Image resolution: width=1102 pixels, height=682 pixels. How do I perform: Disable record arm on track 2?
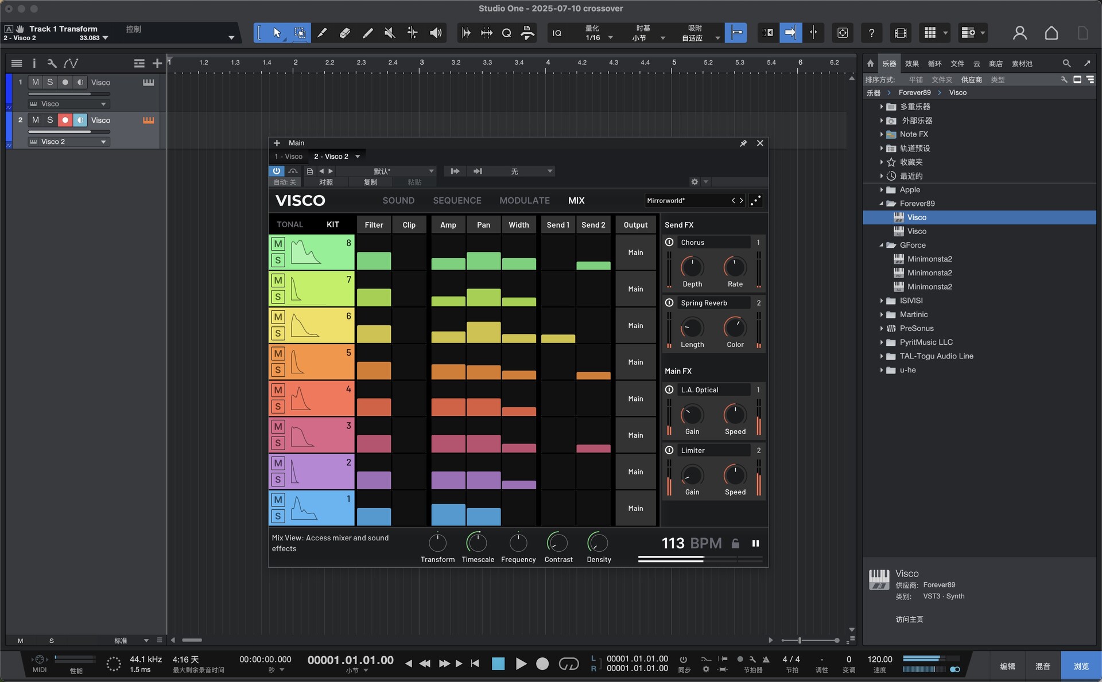65,120
